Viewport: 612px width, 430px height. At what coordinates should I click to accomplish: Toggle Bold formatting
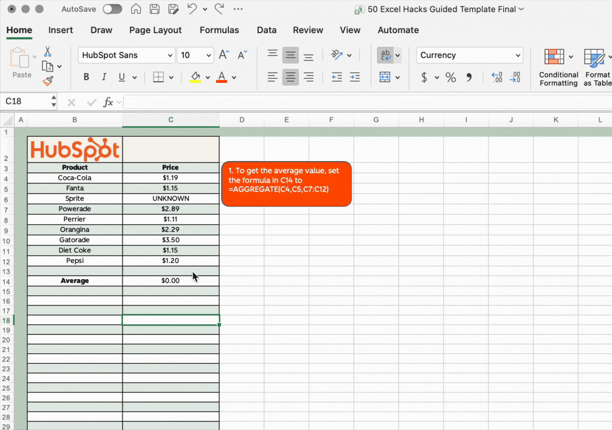pyautogui.click(x=86, y=77)
